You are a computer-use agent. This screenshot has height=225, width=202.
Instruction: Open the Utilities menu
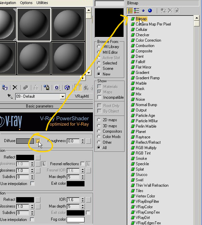coord(42,3)
